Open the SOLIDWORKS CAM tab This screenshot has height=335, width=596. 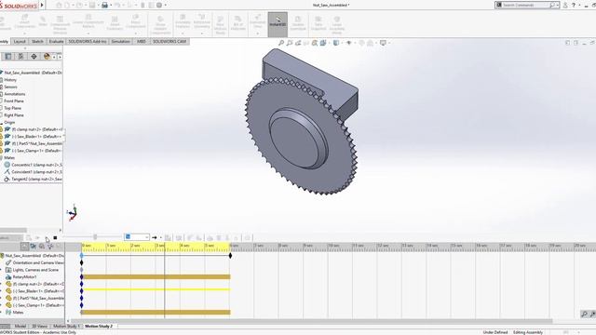point(169,41)
